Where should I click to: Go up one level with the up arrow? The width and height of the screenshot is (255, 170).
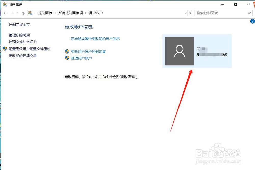pos(23,13)
